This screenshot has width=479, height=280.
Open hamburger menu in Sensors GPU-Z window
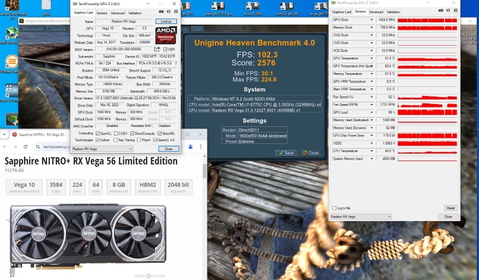(x=456, y=10)
